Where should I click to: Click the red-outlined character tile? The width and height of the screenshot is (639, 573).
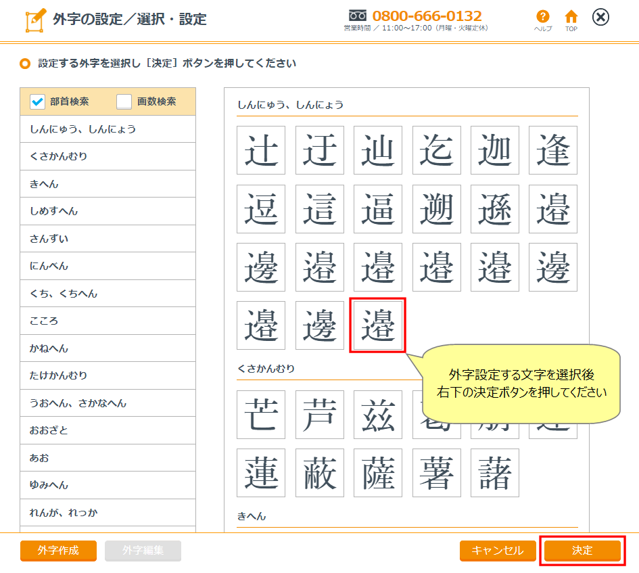(x=377, y=325)
